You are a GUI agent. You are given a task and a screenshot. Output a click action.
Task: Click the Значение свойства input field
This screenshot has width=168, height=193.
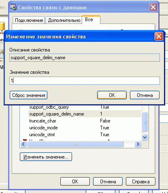[x=85, y=81]
